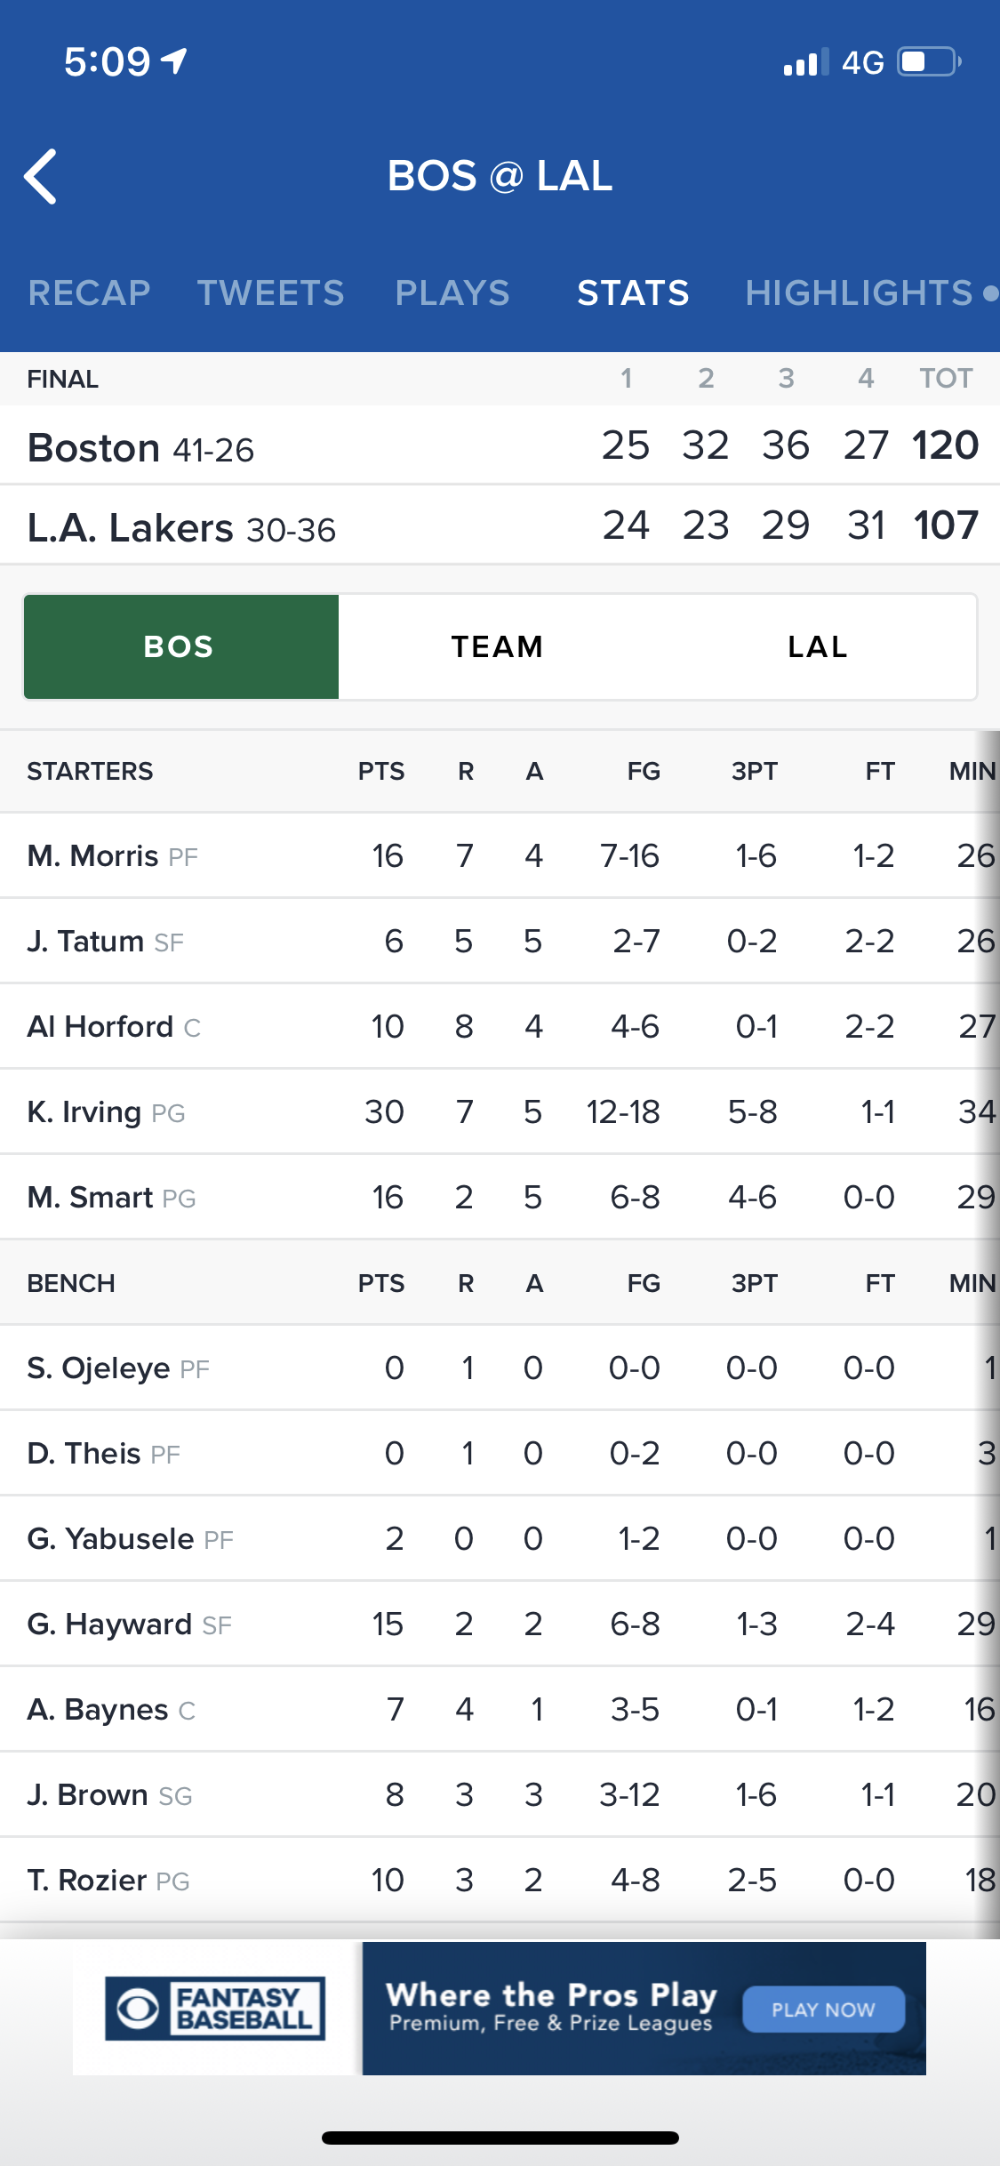Show the TEAM stats comparison
Image resolution: width=1000 pixels, height=2166 pixels.
497,646
